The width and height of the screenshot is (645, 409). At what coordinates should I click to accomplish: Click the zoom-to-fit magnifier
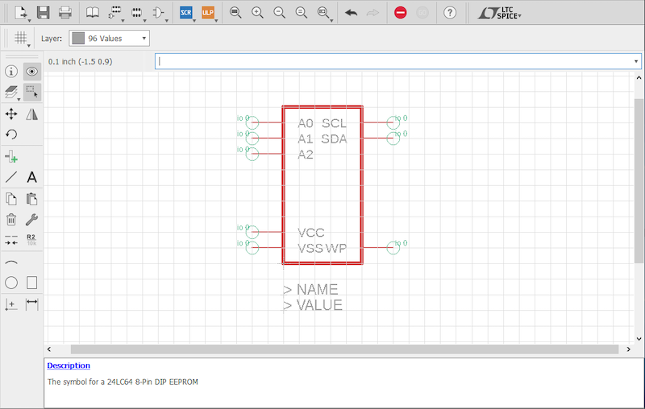(235, 13)
